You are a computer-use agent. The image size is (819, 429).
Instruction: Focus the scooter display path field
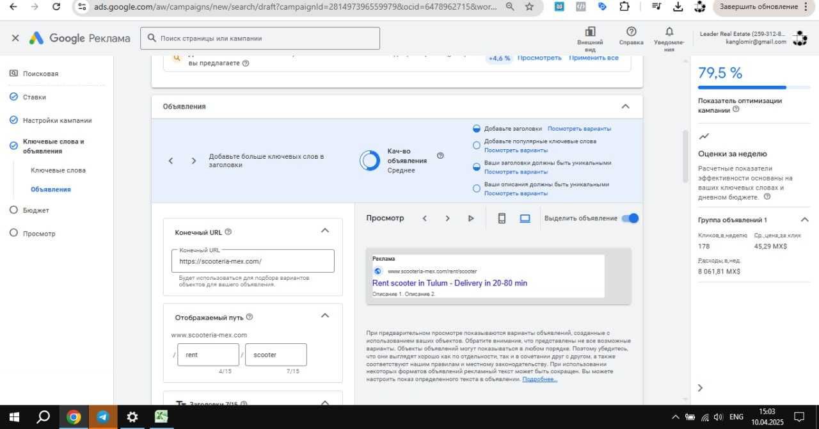tap(276, 355)
